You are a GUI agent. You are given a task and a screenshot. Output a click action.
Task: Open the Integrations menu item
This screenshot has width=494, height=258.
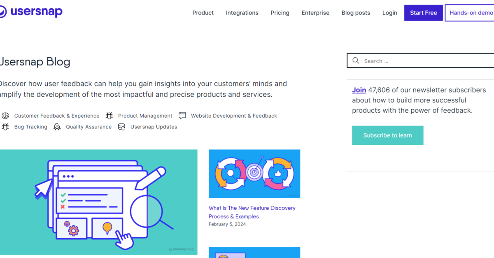[242, 13]
